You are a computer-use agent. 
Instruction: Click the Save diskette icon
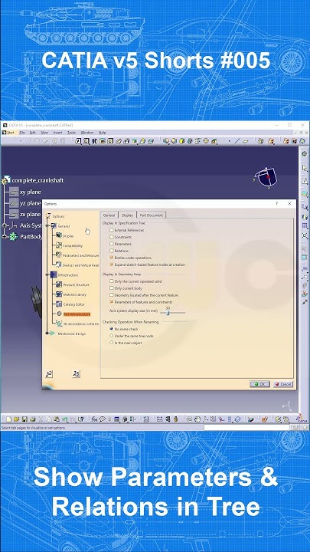[24, 419]
